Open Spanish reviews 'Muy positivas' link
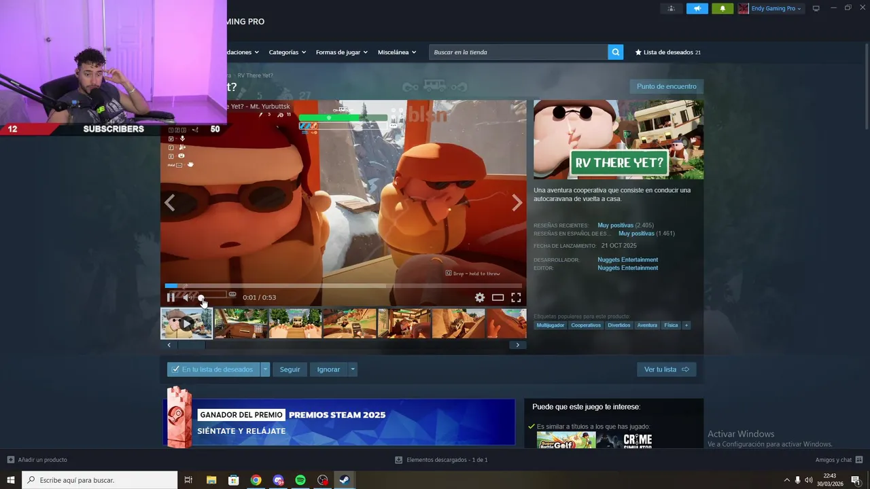This screenshot has width=870, height=489. coord(636,234)
